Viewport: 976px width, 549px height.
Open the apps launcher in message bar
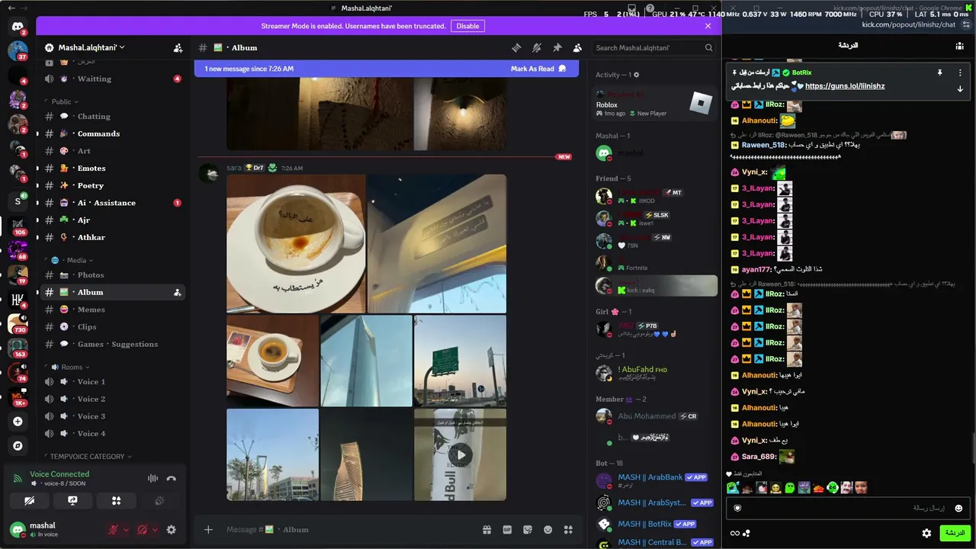click(x=568, y=530)
